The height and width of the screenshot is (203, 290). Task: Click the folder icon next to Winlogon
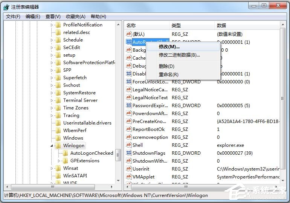58,146
